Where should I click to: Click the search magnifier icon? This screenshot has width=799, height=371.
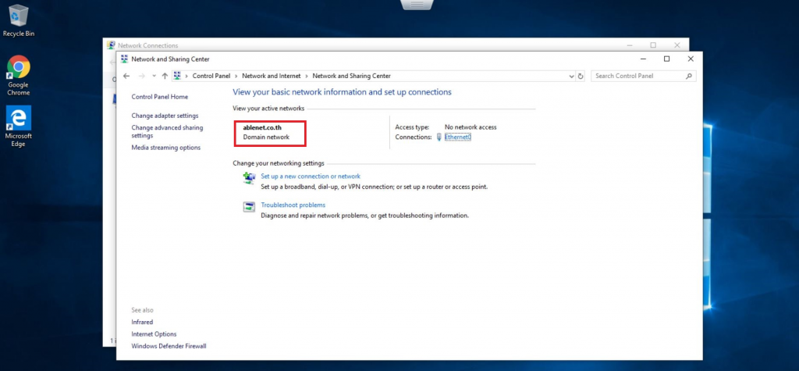click(689, 76)
